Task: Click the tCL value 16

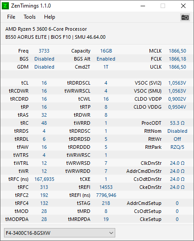Action: [44, 83]
